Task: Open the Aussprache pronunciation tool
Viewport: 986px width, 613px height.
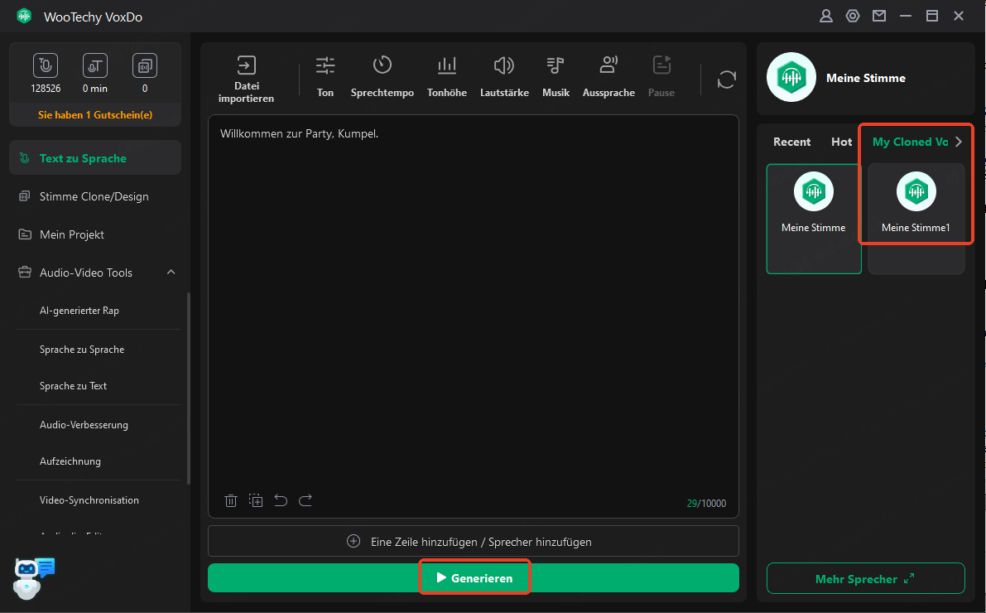Action: 608,66
